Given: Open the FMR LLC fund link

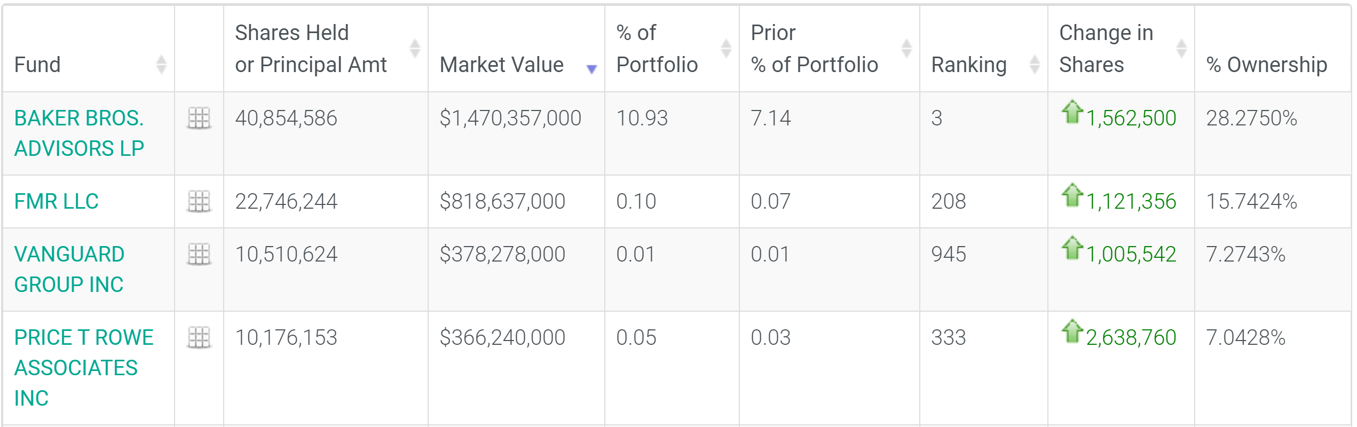Looking at the screenshot, I should [57, 201].
